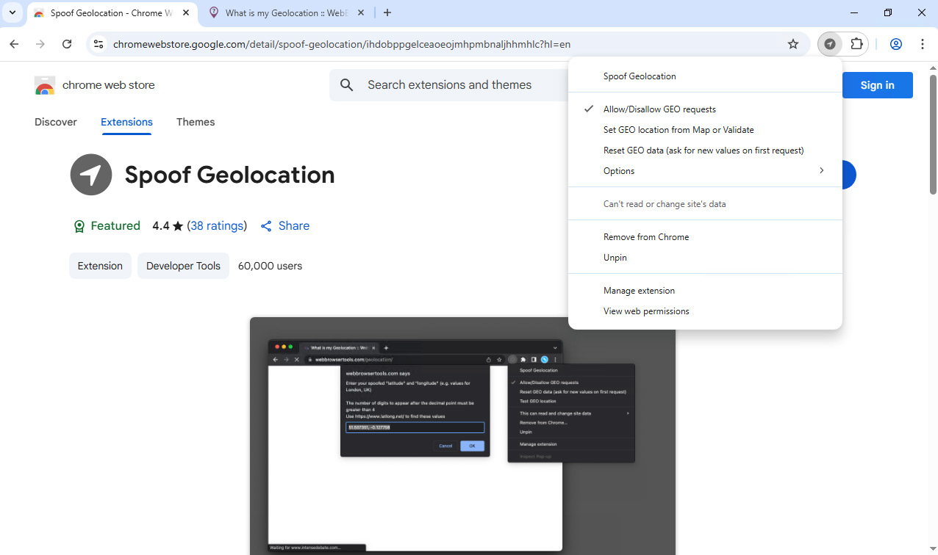The height and width of the screenshot is (555, 938).
Task: Choose Reset GEO data menu entry
Action: 705,150
